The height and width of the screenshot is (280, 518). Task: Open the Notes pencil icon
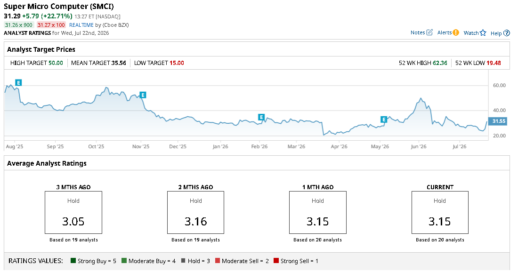(x=429, y=32)
